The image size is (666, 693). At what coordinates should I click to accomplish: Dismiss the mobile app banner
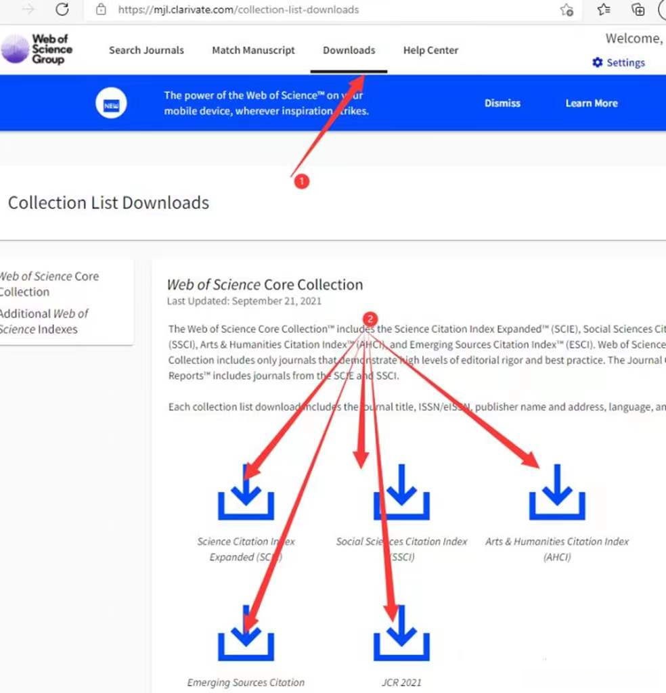coord(502,103)
